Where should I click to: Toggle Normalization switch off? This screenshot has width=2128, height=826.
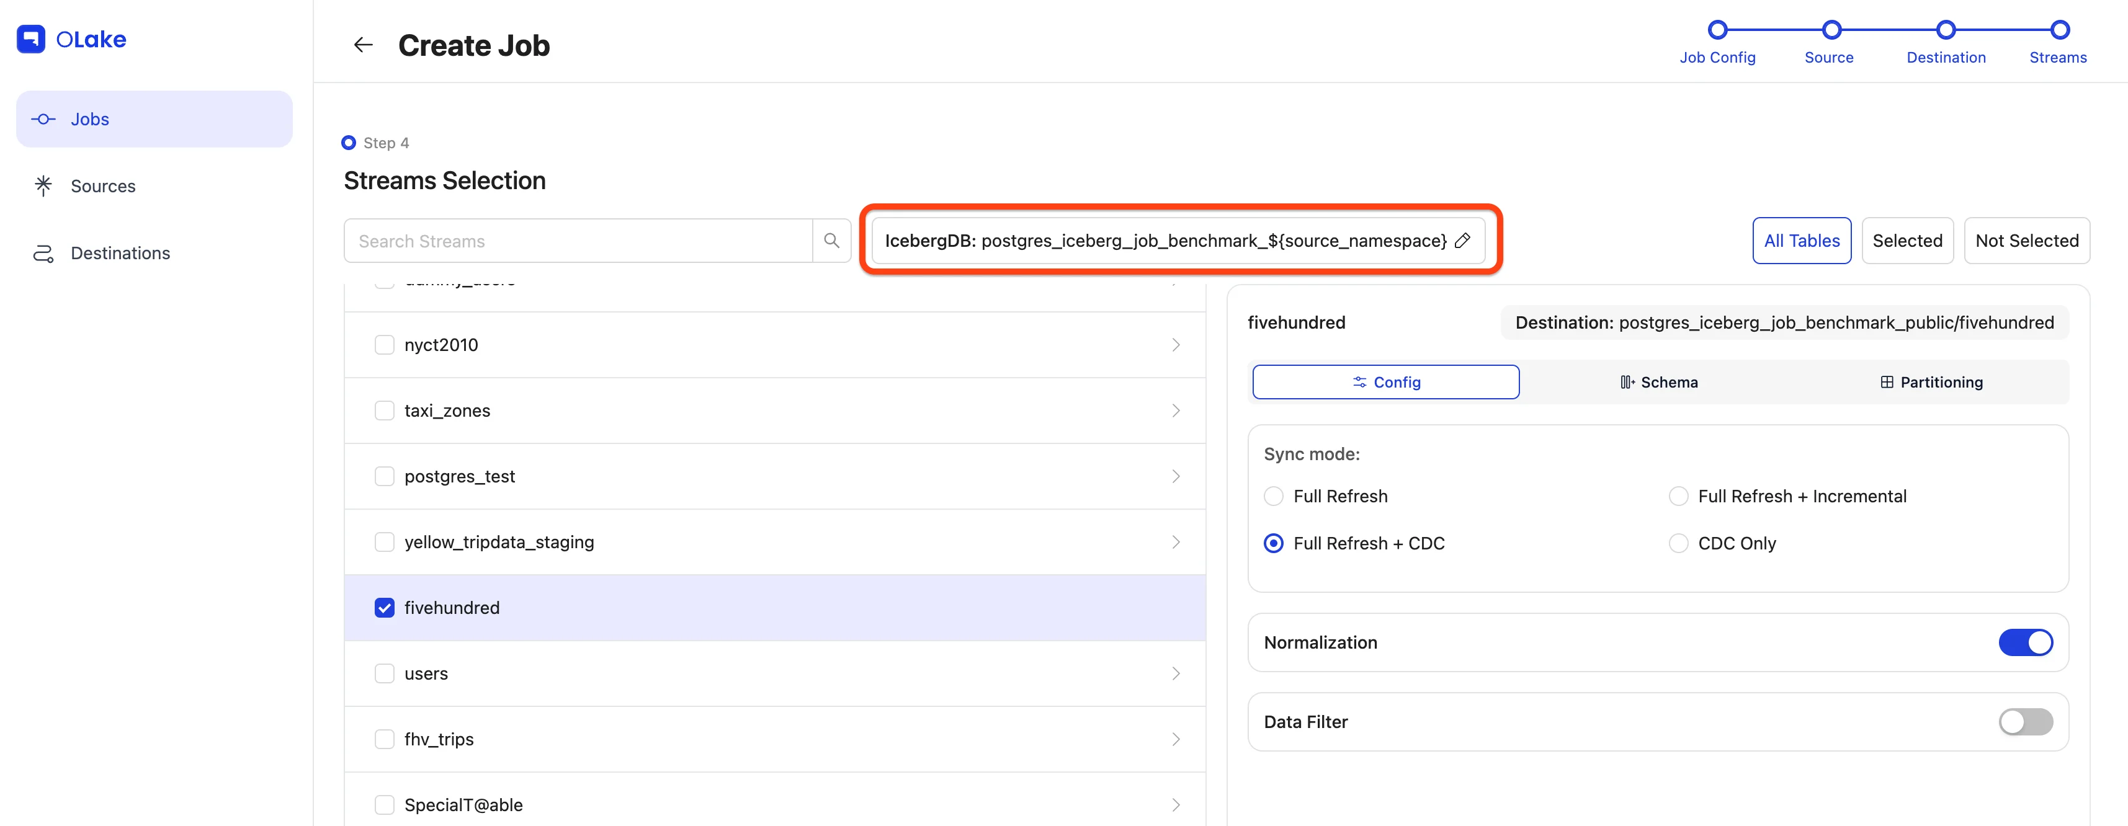tap(2025, 642)
